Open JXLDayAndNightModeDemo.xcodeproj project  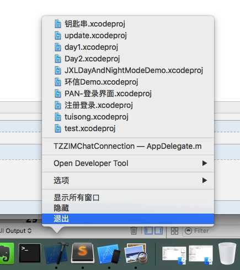tap(128, 70)
